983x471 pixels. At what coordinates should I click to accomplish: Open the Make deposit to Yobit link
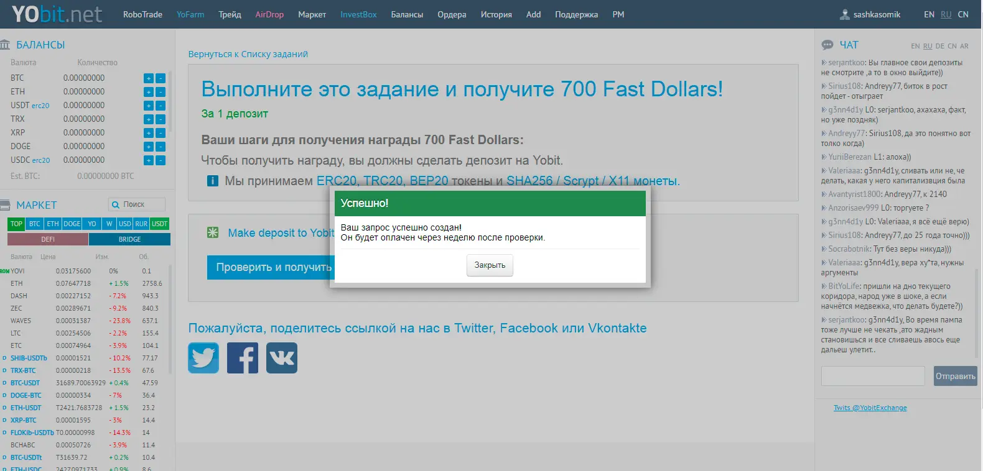[281, 233]
